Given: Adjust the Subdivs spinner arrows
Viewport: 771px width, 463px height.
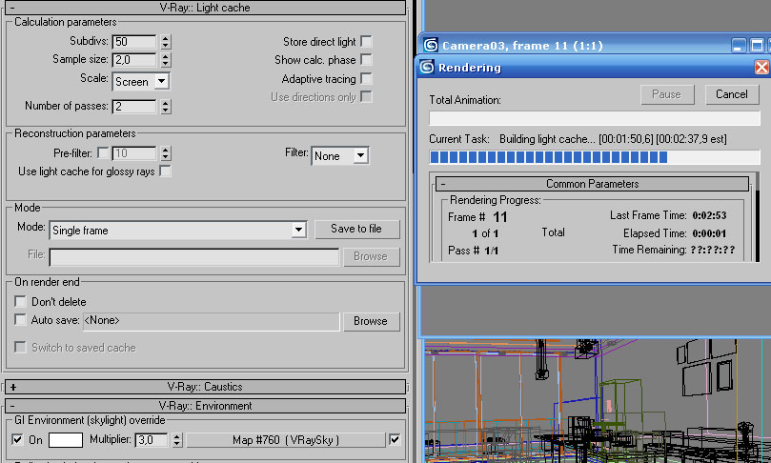Looking at the screenshot, I should (166, 42).
